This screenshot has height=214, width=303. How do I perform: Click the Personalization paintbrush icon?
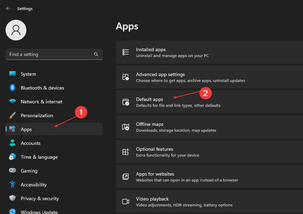pyautogui.click(x=12, y=115)
